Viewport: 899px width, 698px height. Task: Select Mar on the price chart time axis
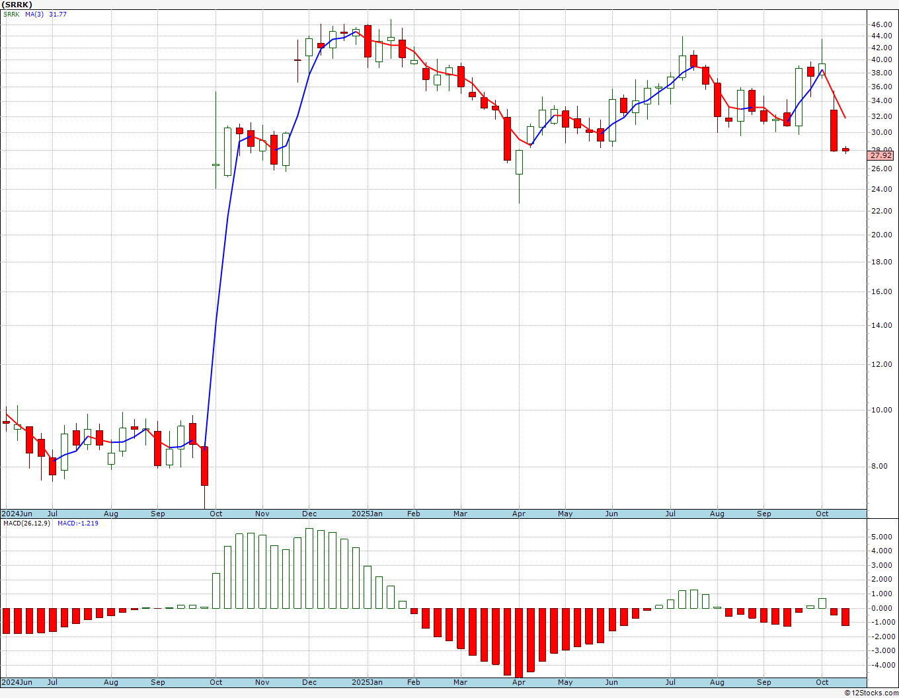click(x=461, y=514)
